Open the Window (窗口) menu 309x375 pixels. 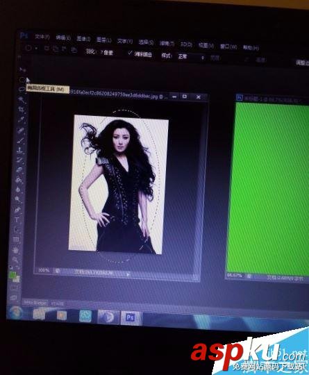coord(228,47)
